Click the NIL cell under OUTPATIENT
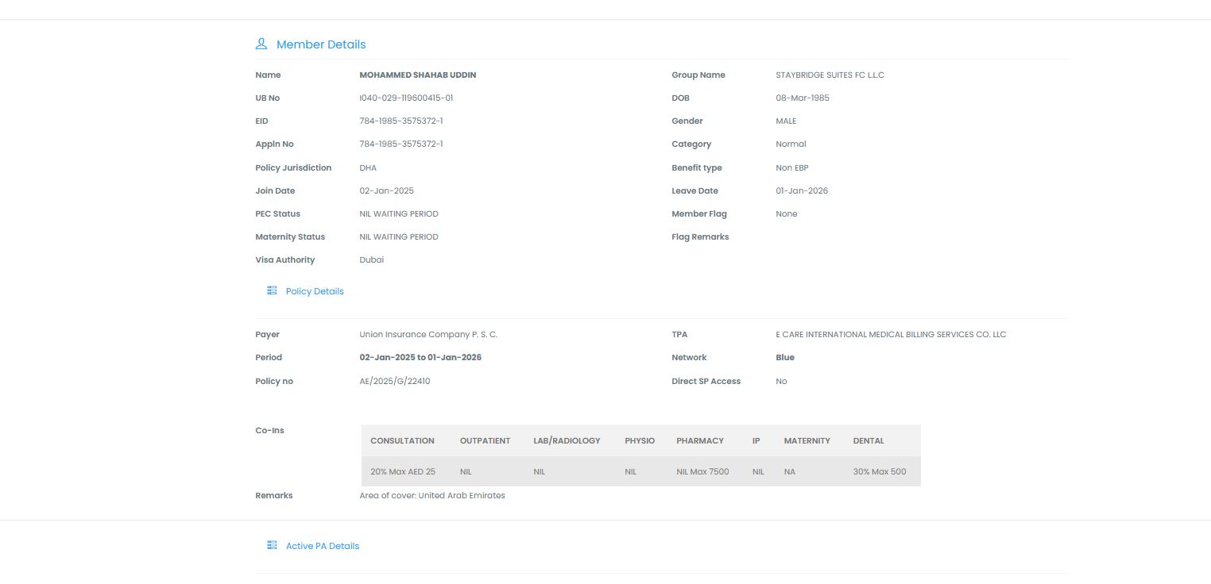This screenshot has height=584, width=1211. click(466, 471)
